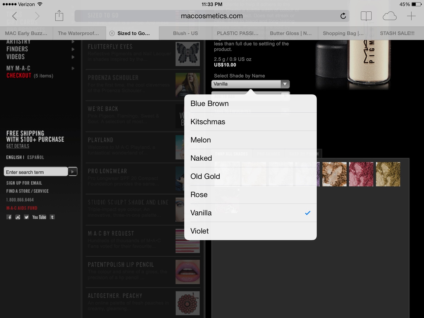Choose Blue Brown shade option

pos(250,103)
